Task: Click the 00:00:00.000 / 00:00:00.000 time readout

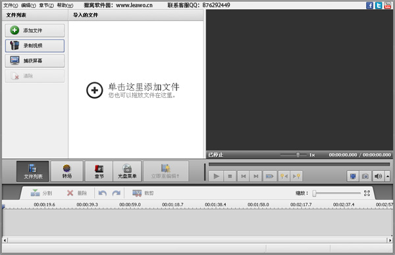Action: pos(359,155)
